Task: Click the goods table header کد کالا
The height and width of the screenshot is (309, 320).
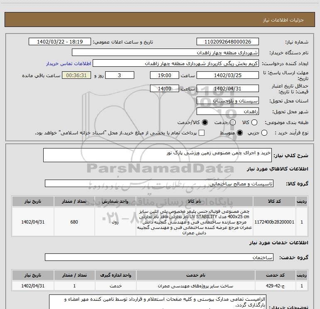Action: pos(274,201)
